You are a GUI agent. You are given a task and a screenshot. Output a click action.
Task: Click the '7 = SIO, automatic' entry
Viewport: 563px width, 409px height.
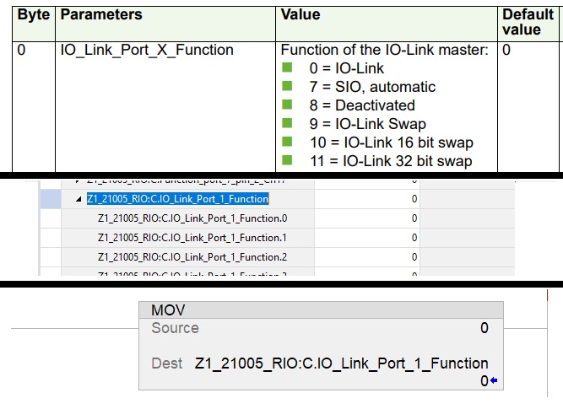pos(373,87)
